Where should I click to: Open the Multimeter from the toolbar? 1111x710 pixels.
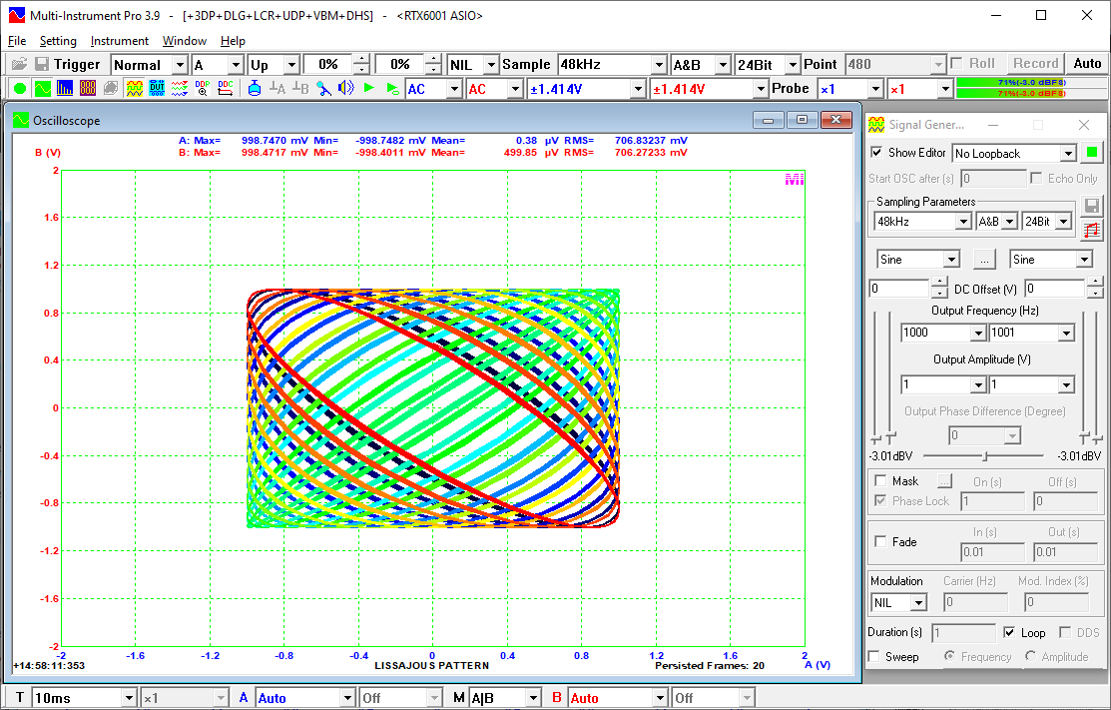[x=88, y=88]
